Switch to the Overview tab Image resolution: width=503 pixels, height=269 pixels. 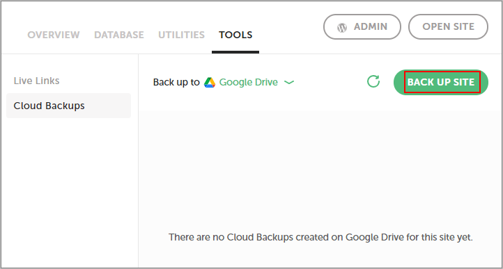click(x=54, y=35)
